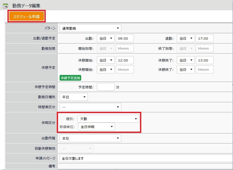Open the second row 休憩開始 day dropdown
Screen dimensions: 233x170
pos(106,70)
